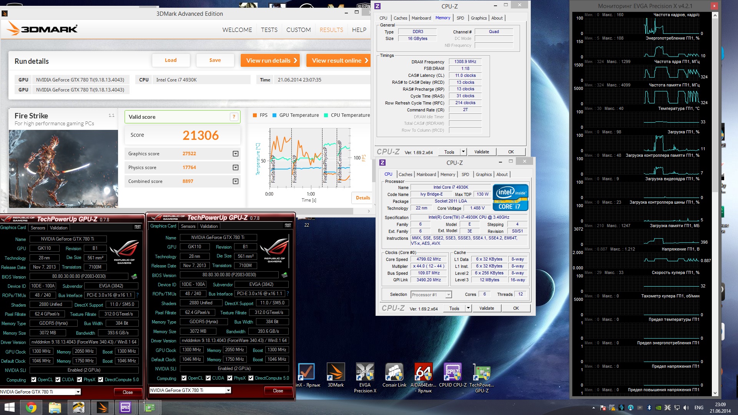Click 3DMark taskbar icon
Screen dimensions: 738x415
tap(102, 407)
